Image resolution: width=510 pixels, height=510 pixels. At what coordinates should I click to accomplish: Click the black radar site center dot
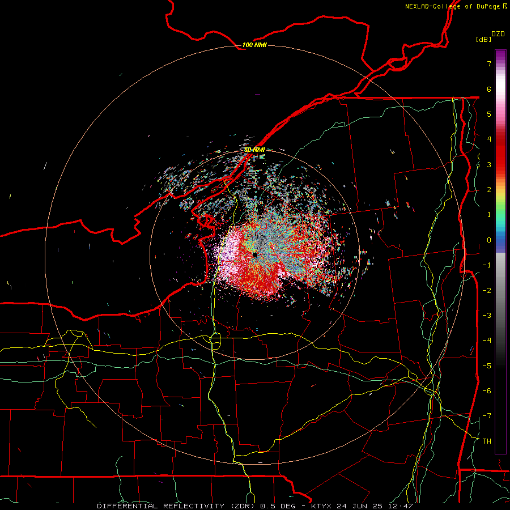point(254,254)
